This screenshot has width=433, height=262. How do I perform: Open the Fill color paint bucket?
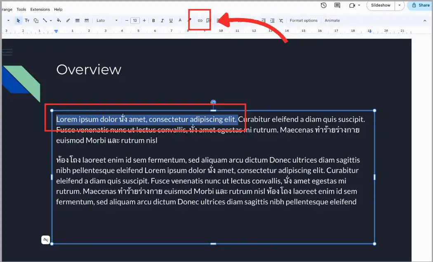point(59,20)
